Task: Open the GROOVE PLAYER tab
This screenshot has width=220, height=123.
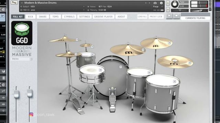Action: point(103,17)
